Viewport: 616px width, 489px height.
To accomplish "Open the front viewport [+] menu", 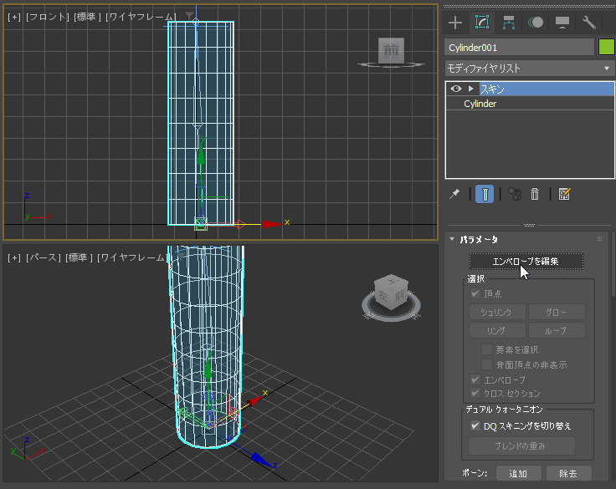I will tap(14, 17).
